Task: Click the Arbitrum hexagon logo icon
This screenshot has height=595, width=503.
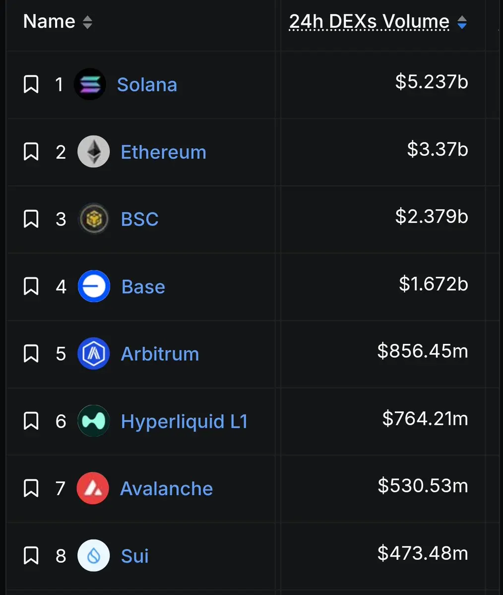Action: (94, 353)
